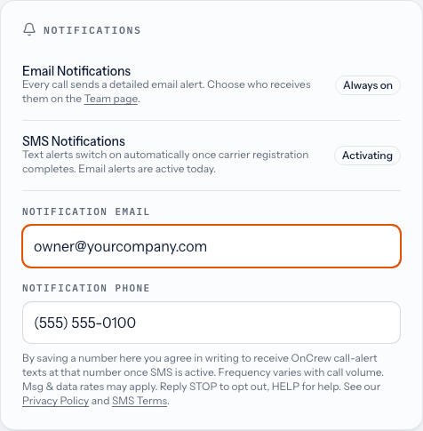Focus the Notification Phone input field
423x431 pixels.
(x=211, y=323)
